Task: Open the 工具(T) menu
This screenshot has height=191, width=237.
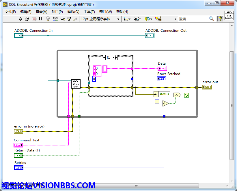Action: [x=89, y=12]
